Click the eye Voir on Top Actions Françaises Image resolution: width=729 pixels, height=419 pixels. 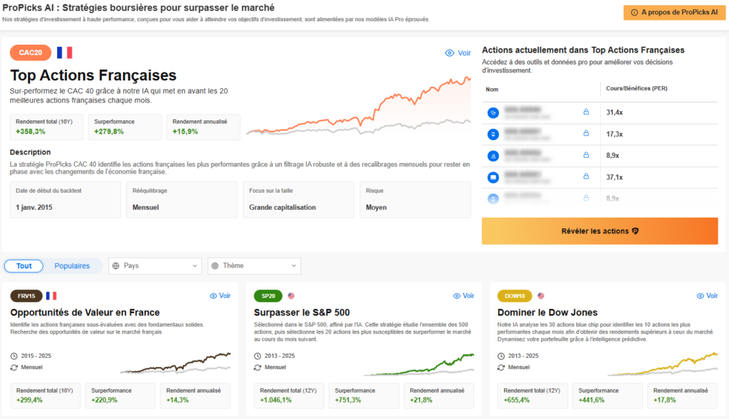click(458, 53)
